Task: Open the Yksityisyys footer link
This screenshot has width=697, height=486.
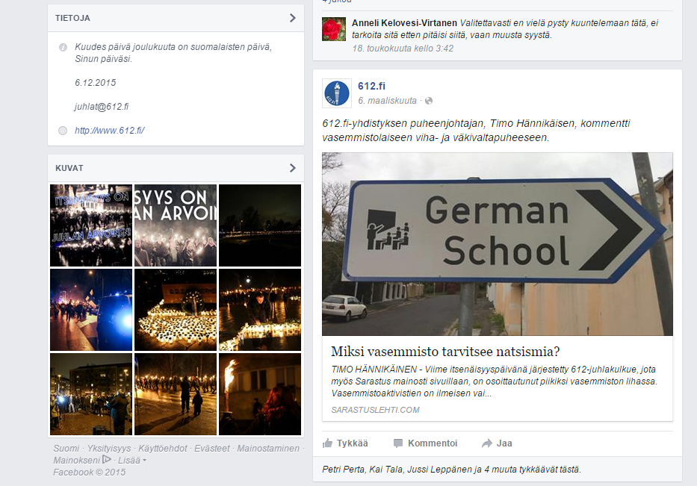Action: (x=108, y=449)
